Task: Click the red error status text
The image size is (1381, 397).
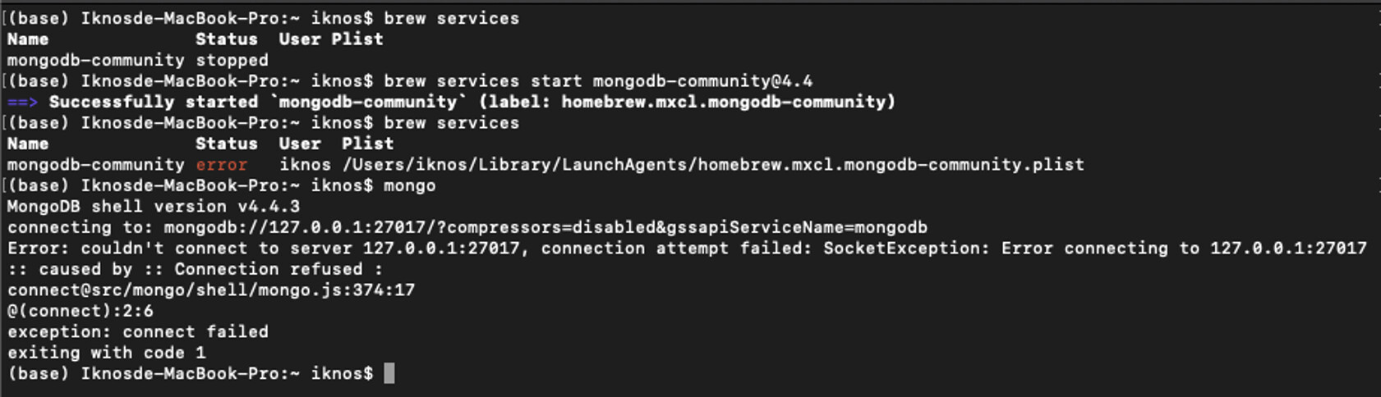Action: (222, 165)
